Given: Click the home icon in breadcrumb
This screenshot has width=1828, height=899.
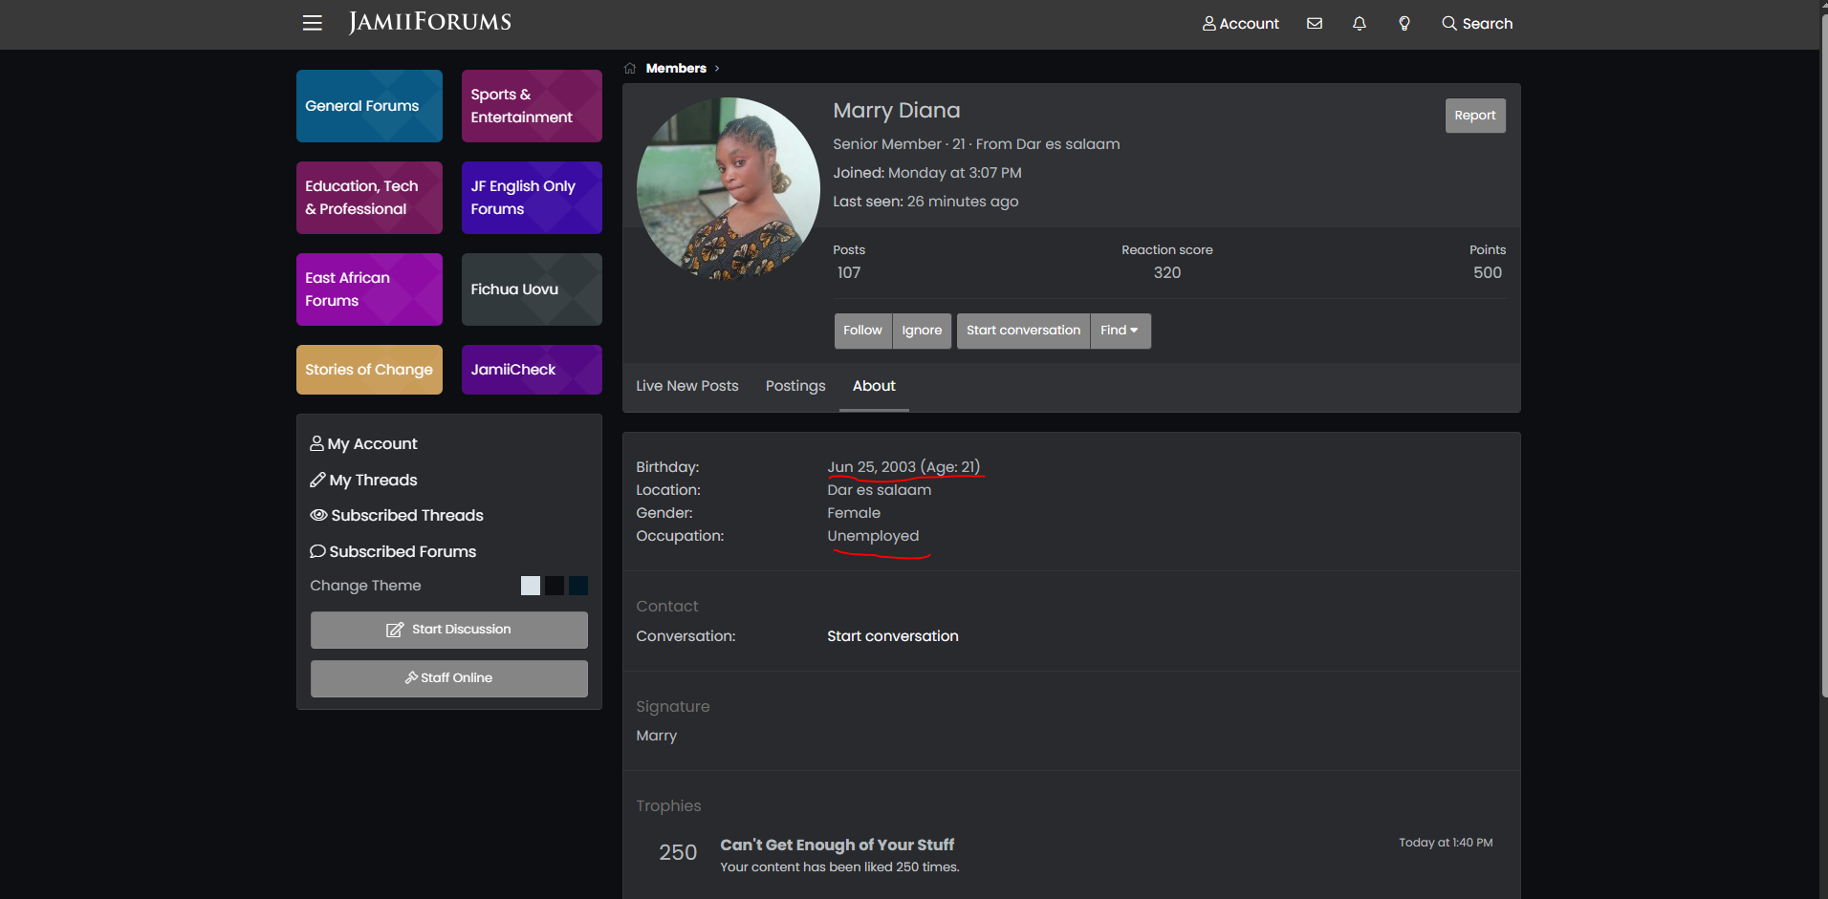Looking at the screenshot, I should (630, 68).
